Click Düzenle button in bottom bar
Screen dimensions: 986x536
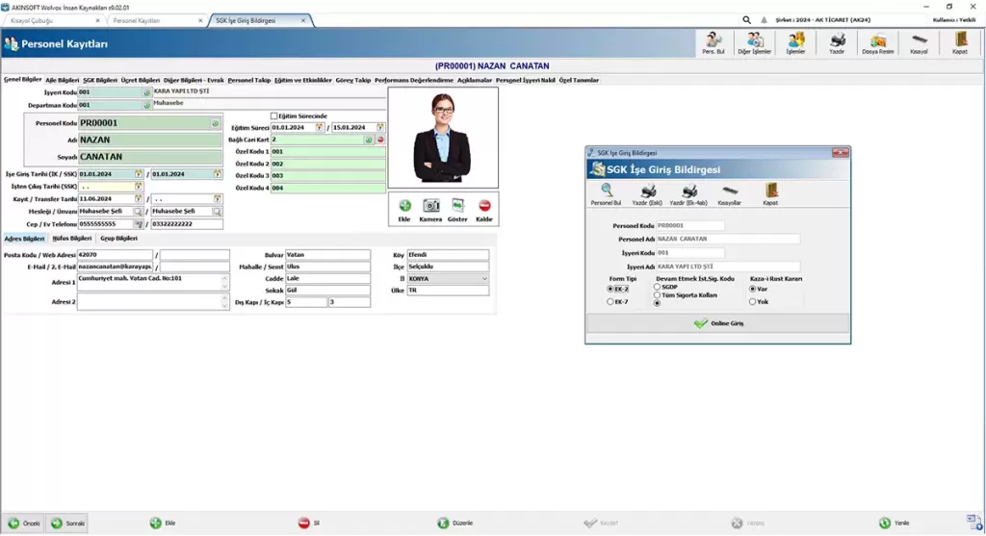pyautogui.click(x=454, y=523)
